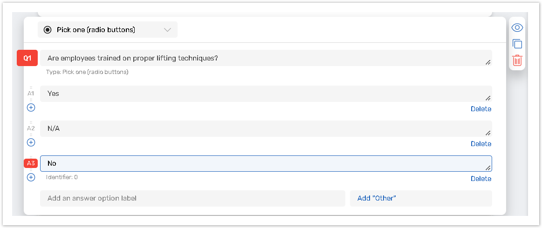Click the A1 drag handle label
The height and width of the screenshot is (228, 542).
[x=31, y=93]
